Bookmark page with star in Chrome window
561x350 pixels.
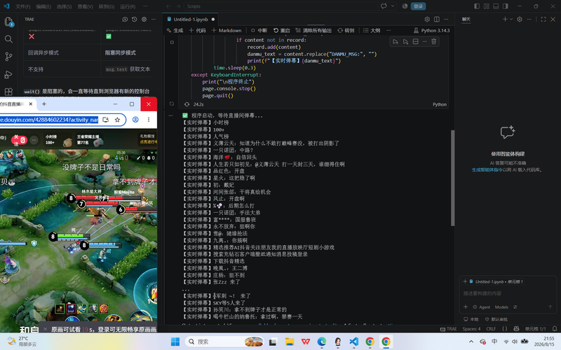pyautogui.click(x=117, y=120)
